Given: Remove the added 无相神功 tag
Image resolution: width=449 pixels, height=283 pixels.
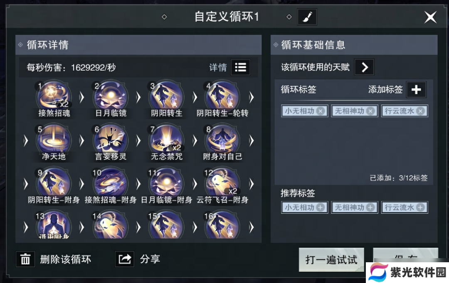Looking at the screenshot, I should (x=370, y=111).
